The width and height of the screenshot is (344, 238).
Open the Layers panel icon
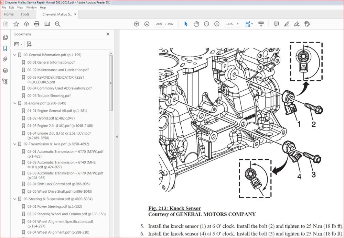5,70
